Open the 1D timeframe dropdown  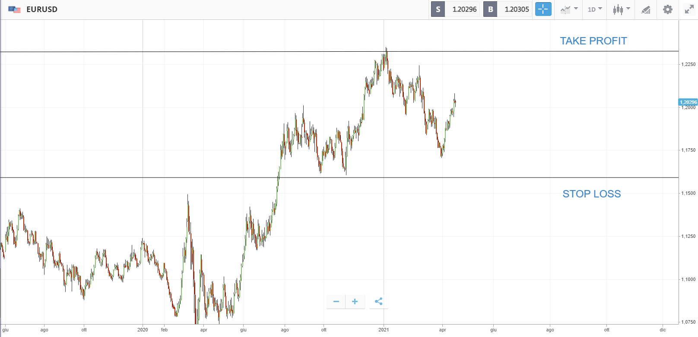coord(595,9)
